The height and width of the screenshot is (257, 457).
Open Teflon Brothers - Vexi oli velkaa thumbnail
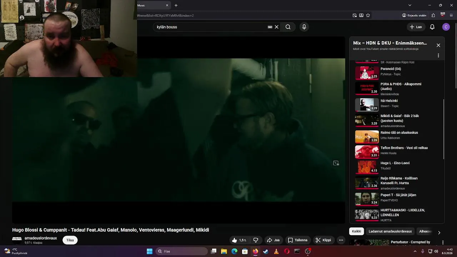(367, 152)
